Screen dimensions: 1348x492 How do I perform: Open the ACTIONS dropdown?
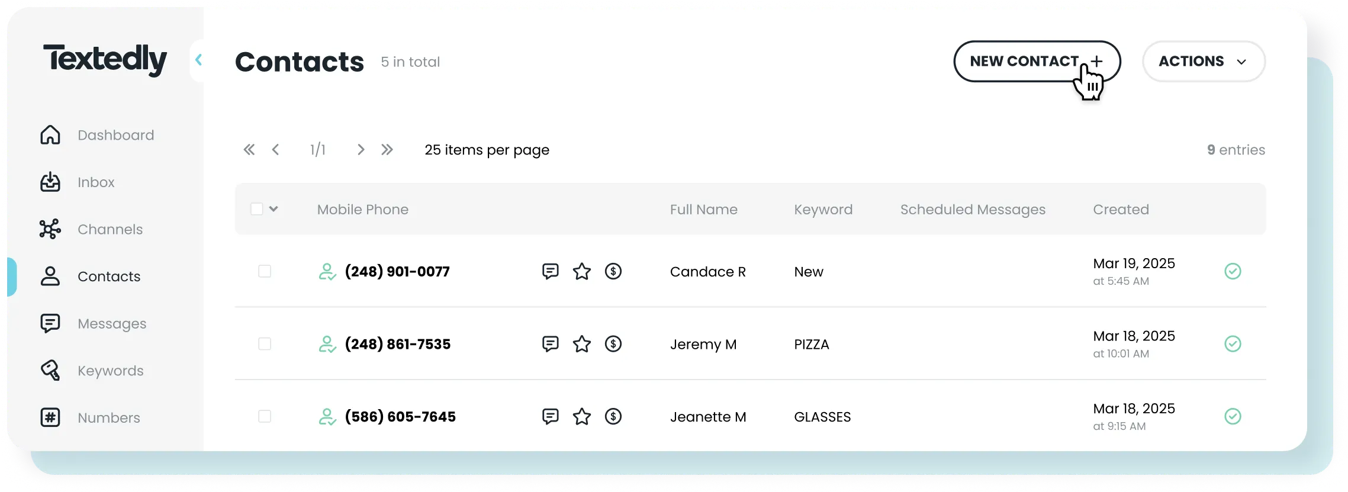pos(1204,62)
